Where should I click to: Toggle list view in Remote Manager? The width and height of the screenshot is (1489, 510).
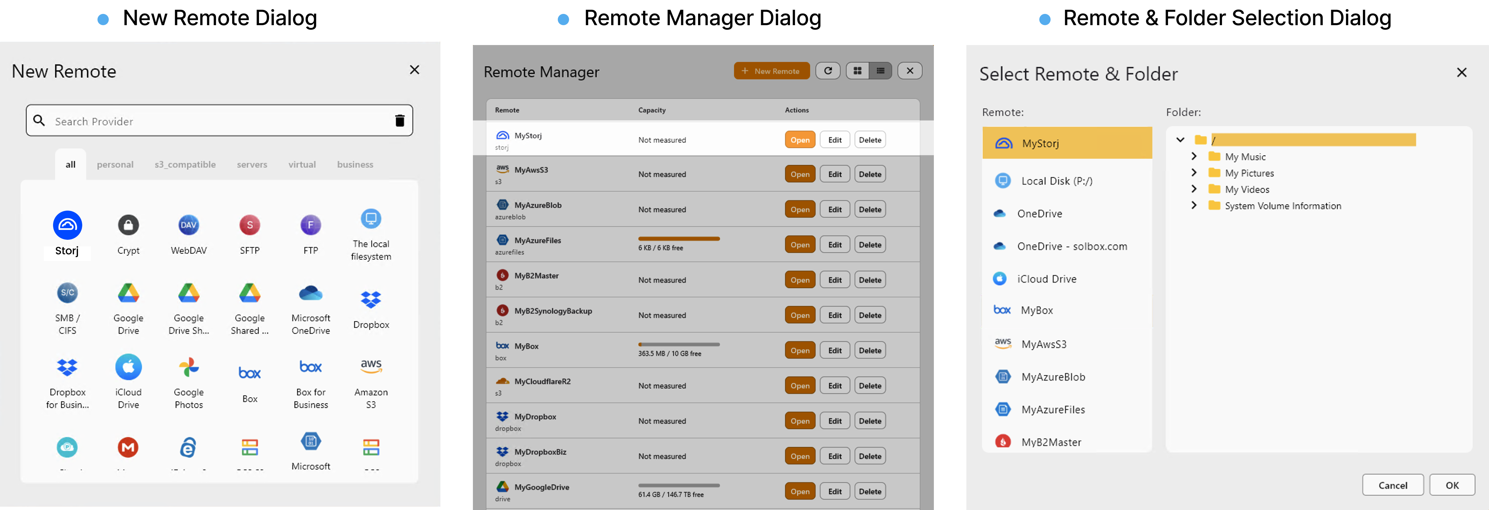[880, 71]
